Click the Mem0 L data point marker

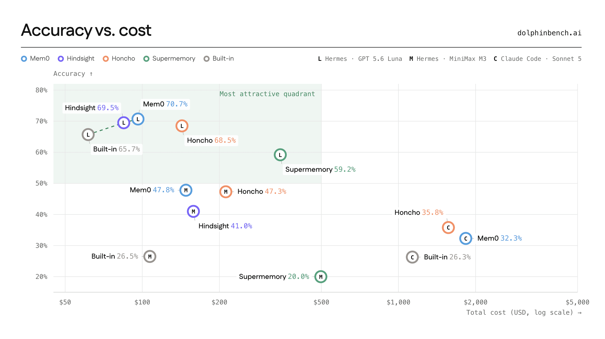[138, 119]
